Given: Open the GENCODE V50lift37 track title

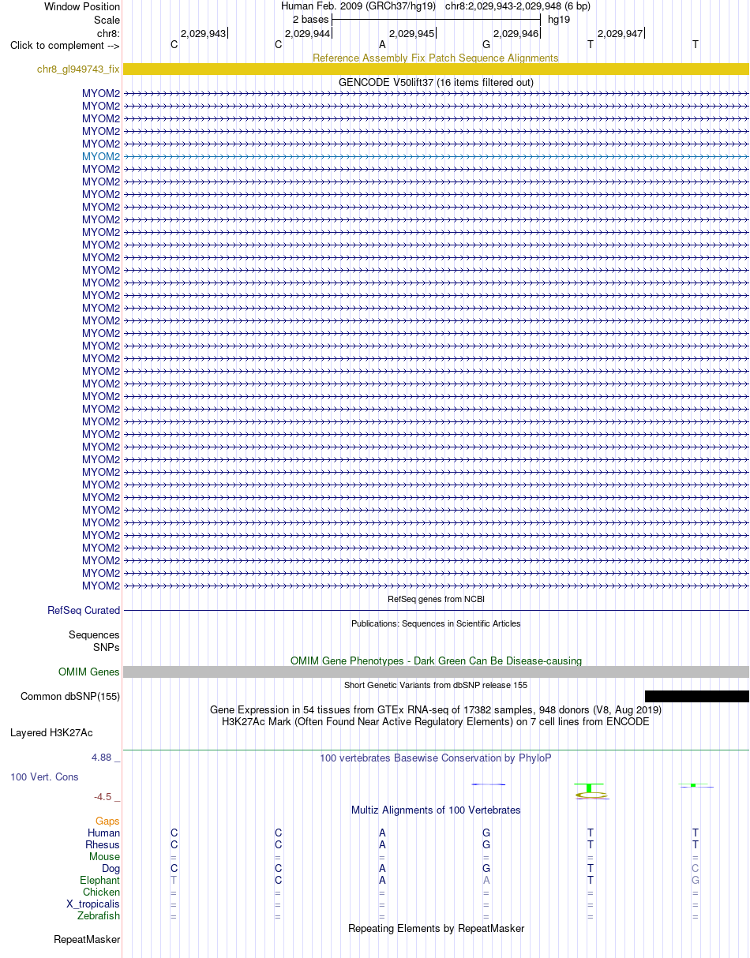Looking at the screenshot, I should click(436, 82).
